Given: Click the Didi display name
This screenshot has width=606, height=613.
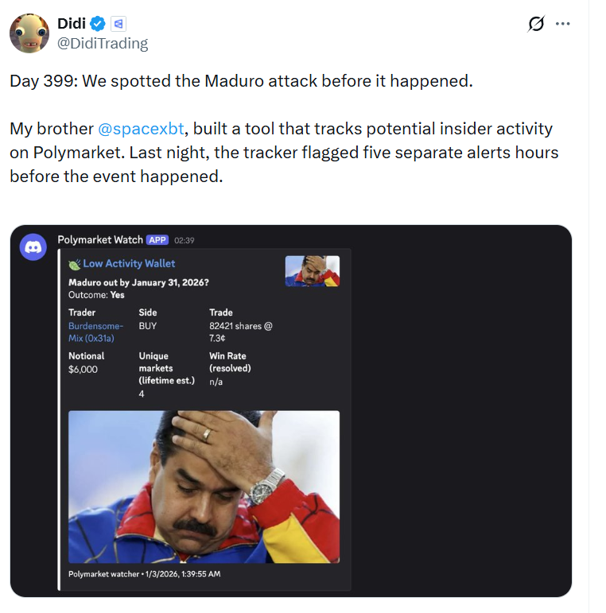Looking at the screenshot, I should [72, 24].
